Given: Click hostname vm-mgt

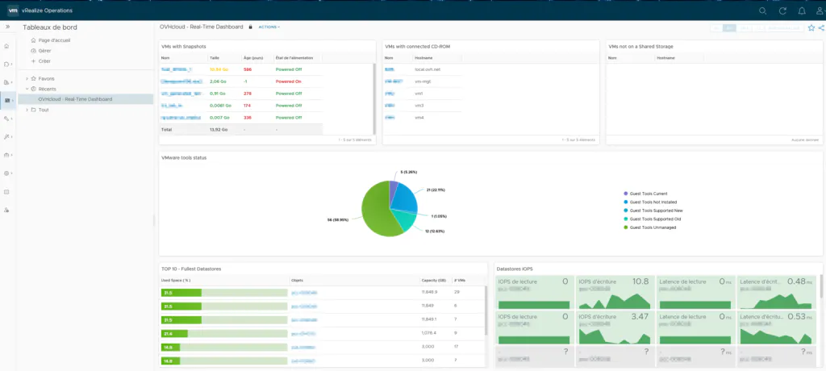Looking at the screenshot, I should point(422,81).
